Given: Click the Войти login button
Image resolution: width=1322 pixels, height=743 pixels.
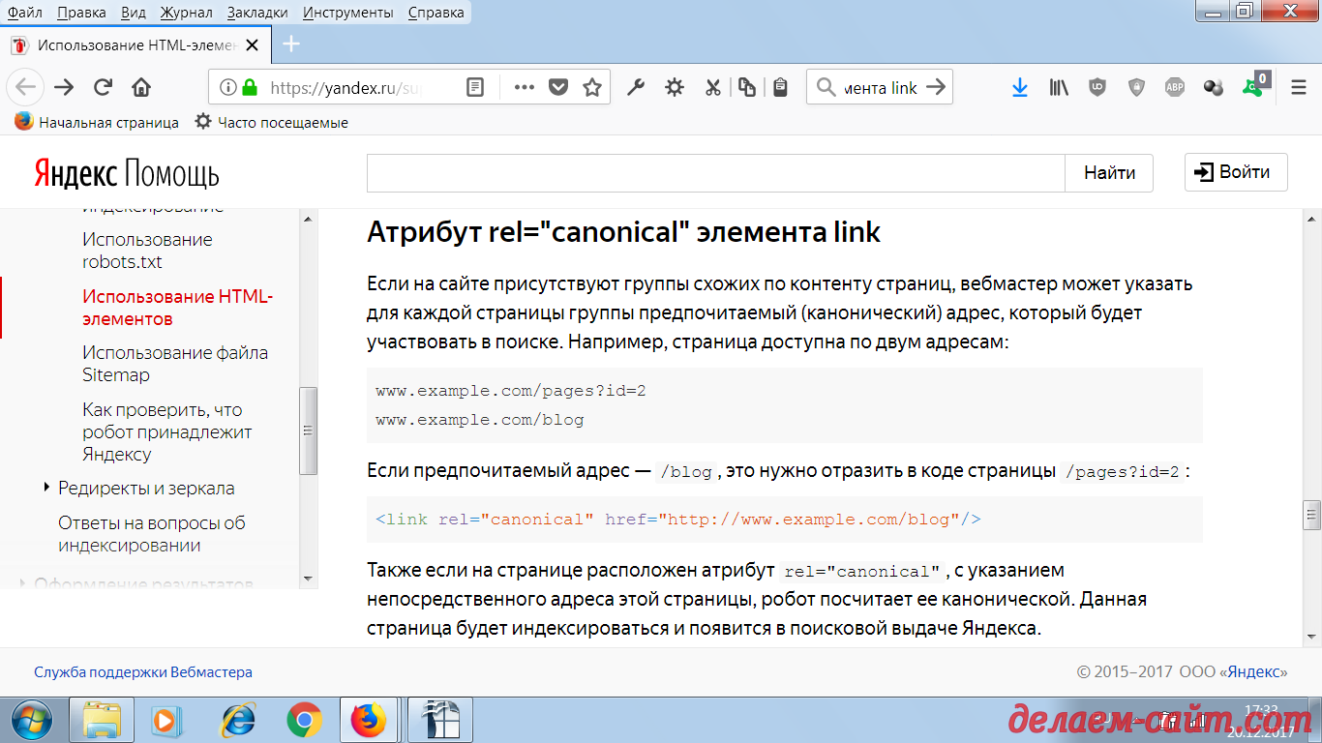Looking at the screenshot, I should 1236,172.
